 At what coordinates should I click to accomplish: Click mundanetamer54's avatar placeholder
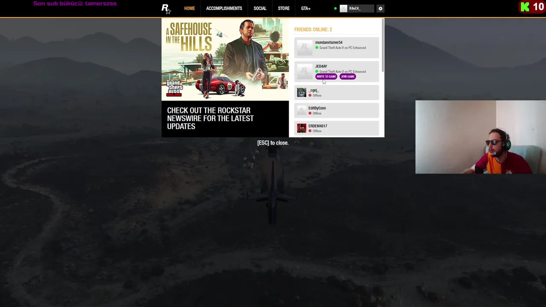tap(305, 47)
